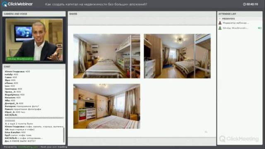Select the Chat panel header
The image size is (265, 149).
click(34, 67)
